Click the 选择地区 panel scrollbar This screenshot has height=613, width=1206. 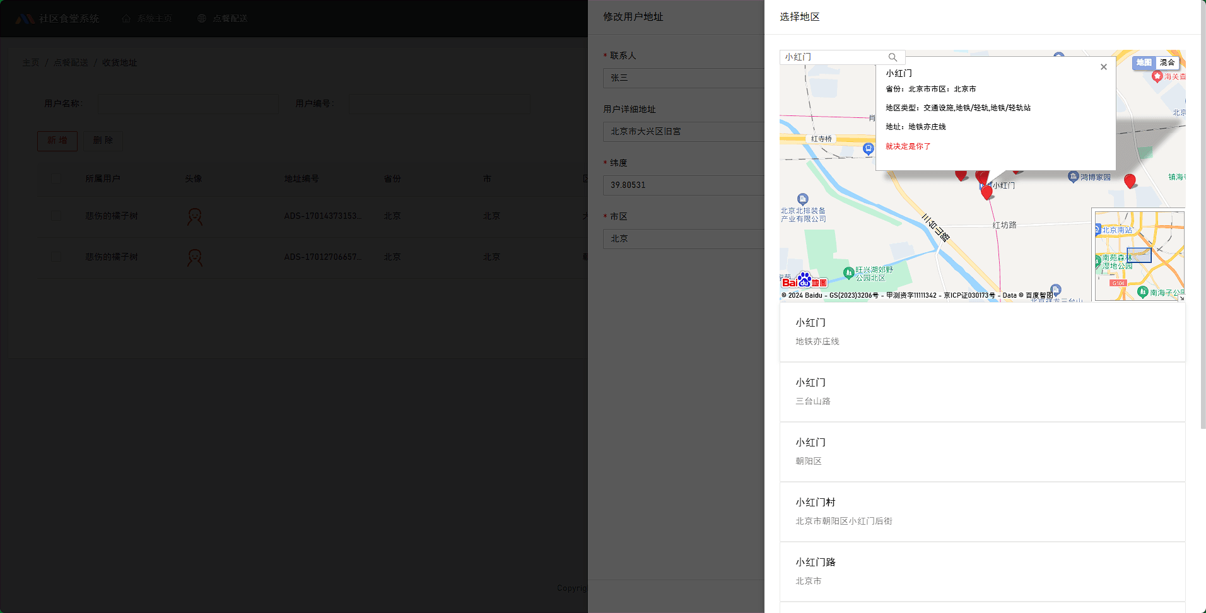pyautogui.click(x=1203, y=214)
